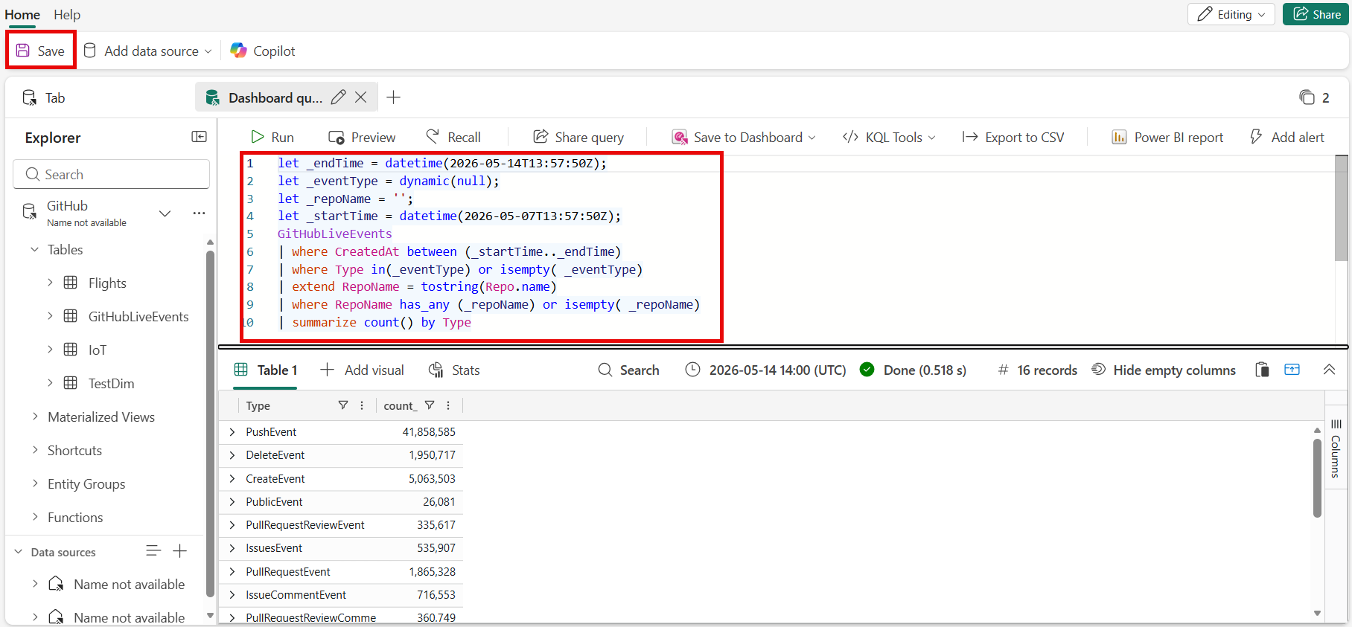Open count_ column menu

point(448,405)
